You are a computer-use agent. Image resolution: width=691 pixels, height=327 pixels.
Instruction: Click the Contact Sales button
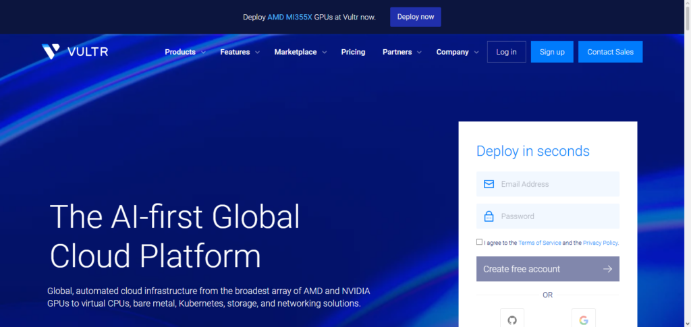pyautogui.click(x=610, y=52)
